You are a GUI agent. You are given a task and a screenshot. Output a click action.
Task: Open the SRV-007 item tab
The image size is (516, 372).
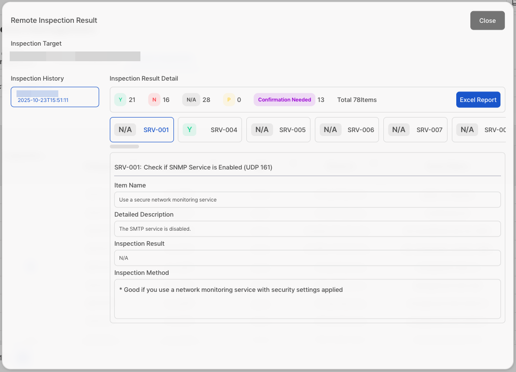[x=415, y=130]
